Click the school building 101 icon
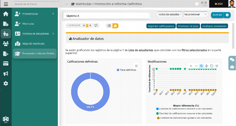236x126 pixels. (x=6, y=120)
